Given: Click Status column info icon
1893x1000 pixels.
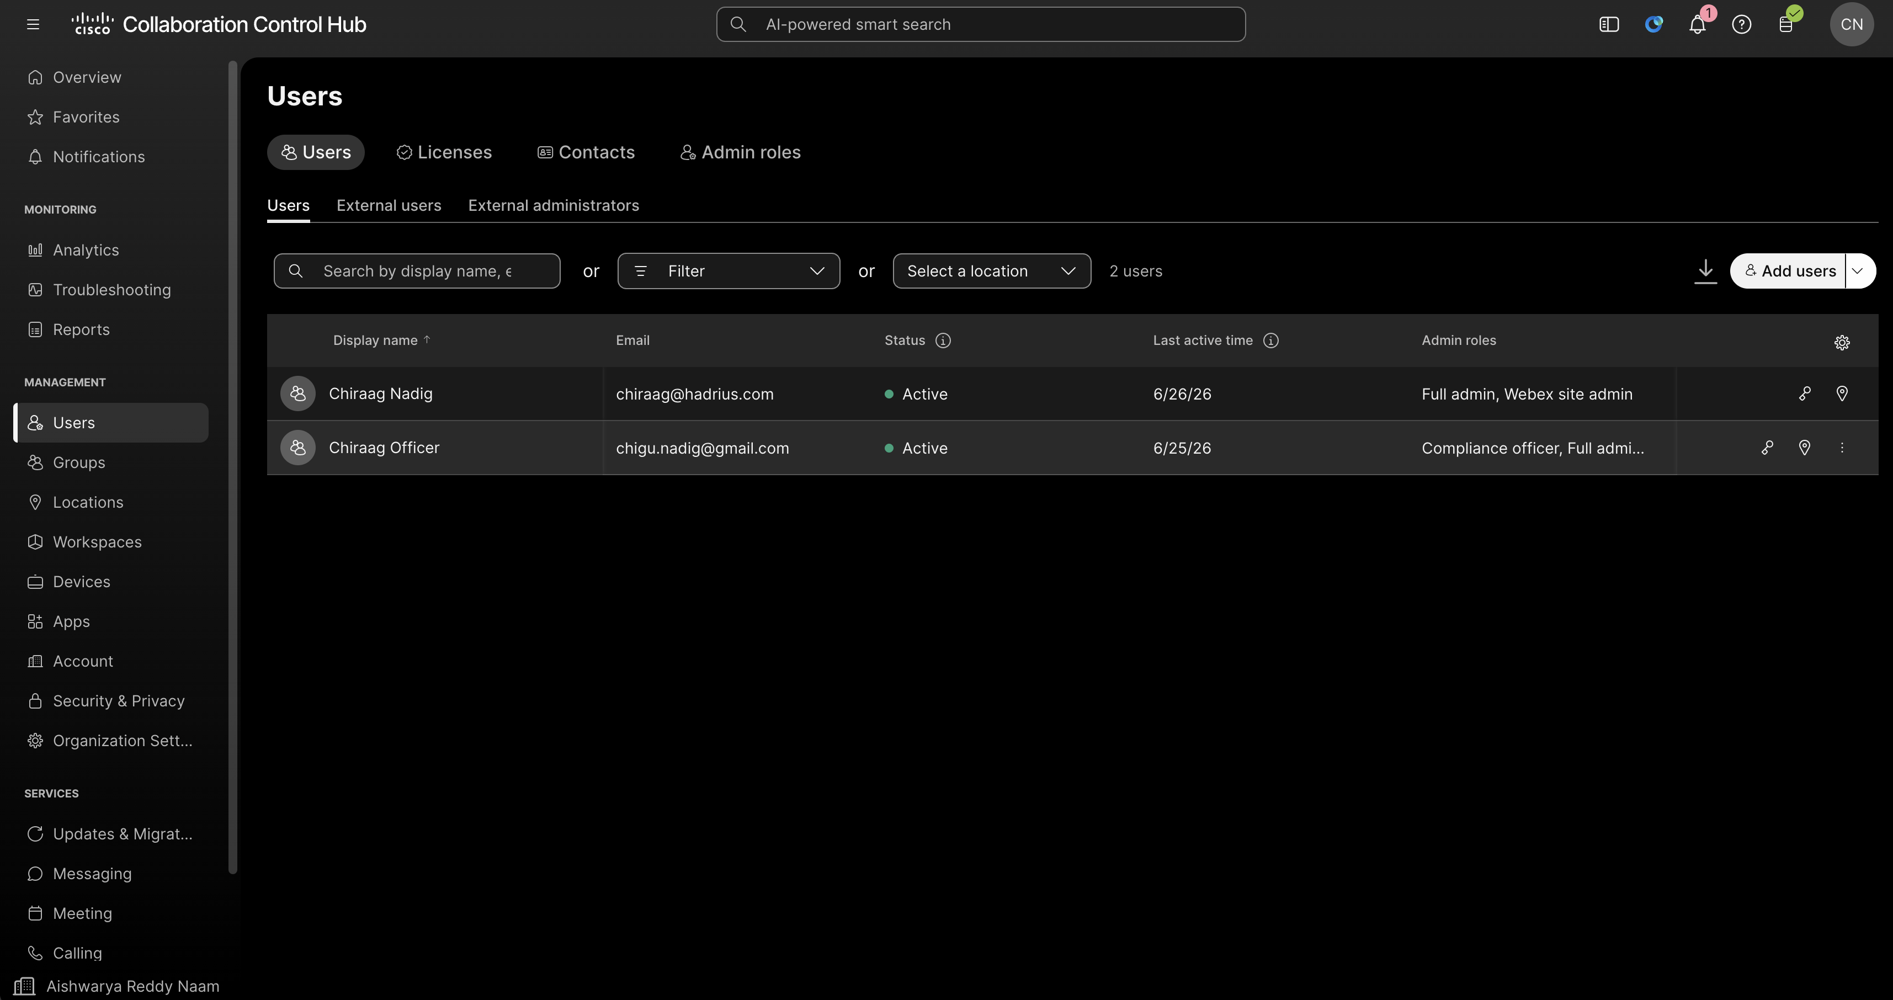Looking at the screenshot, I should click(x=943, y=340).
